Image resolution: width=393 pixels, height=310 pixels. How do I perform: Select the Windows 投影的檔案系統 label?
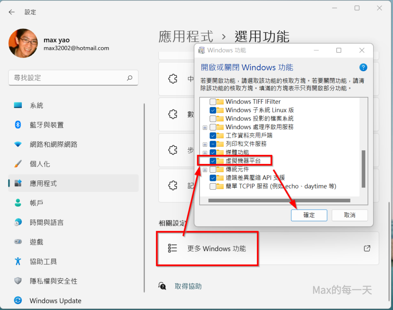[259, 118]
